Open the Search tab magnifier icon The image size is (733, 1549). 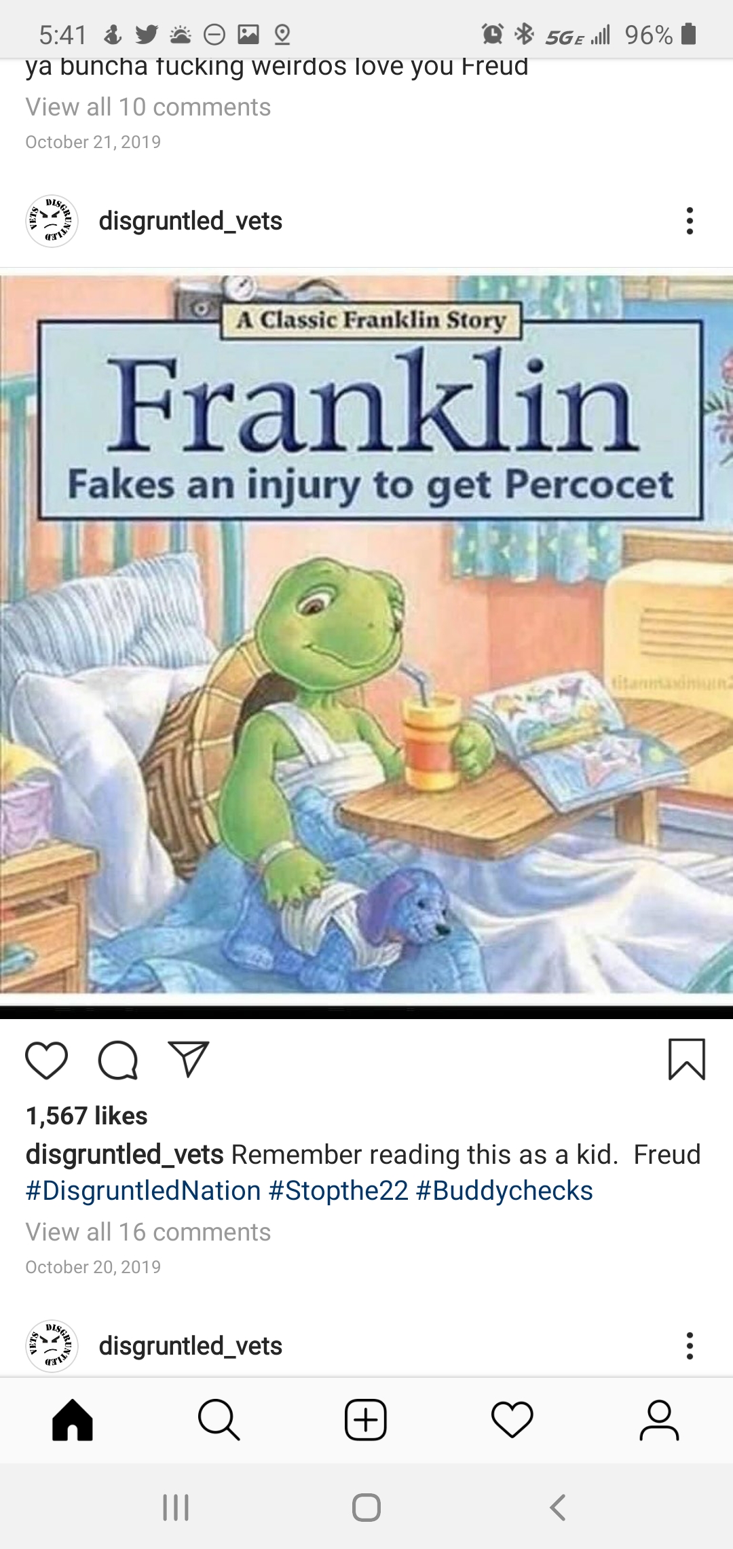219,1420
